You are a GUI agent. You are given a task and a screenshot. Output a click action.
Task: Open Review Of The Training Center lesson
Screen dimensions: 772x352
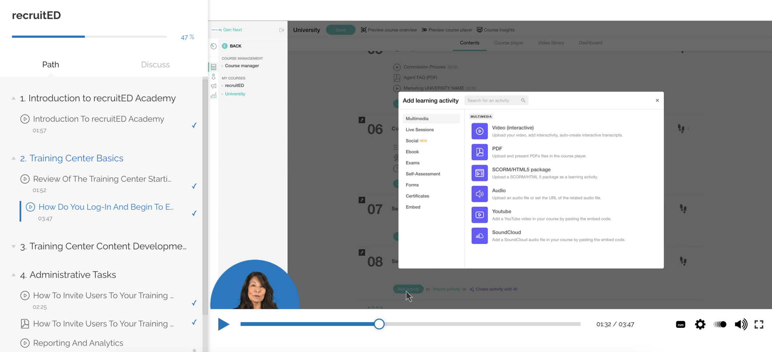coord(102,179)
